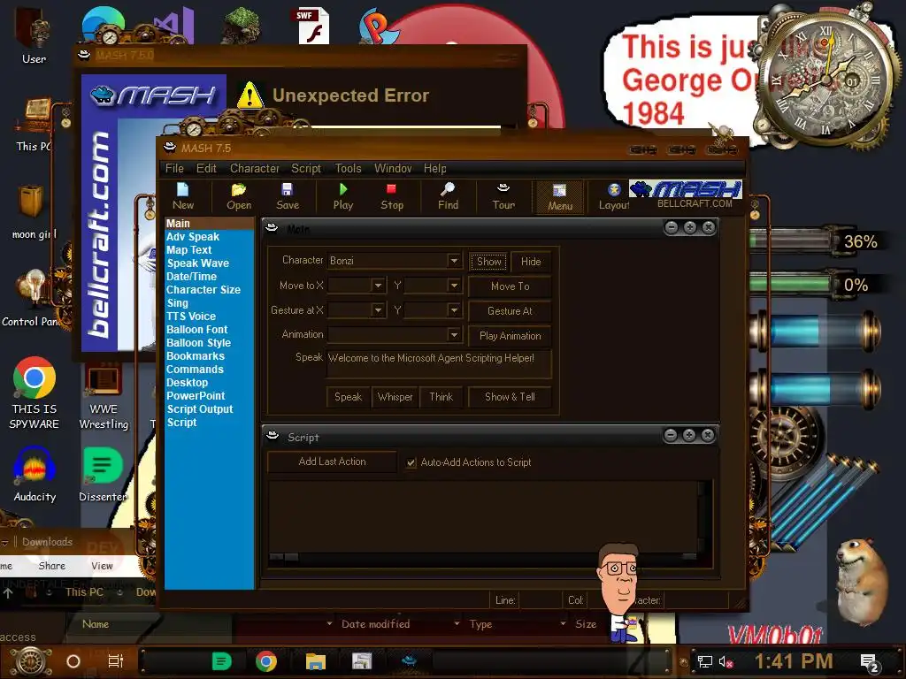The width and height of the screenshot is (906, 679).
Task: Select Map Text in the sidebar list
Action: [x=189, y=250]
